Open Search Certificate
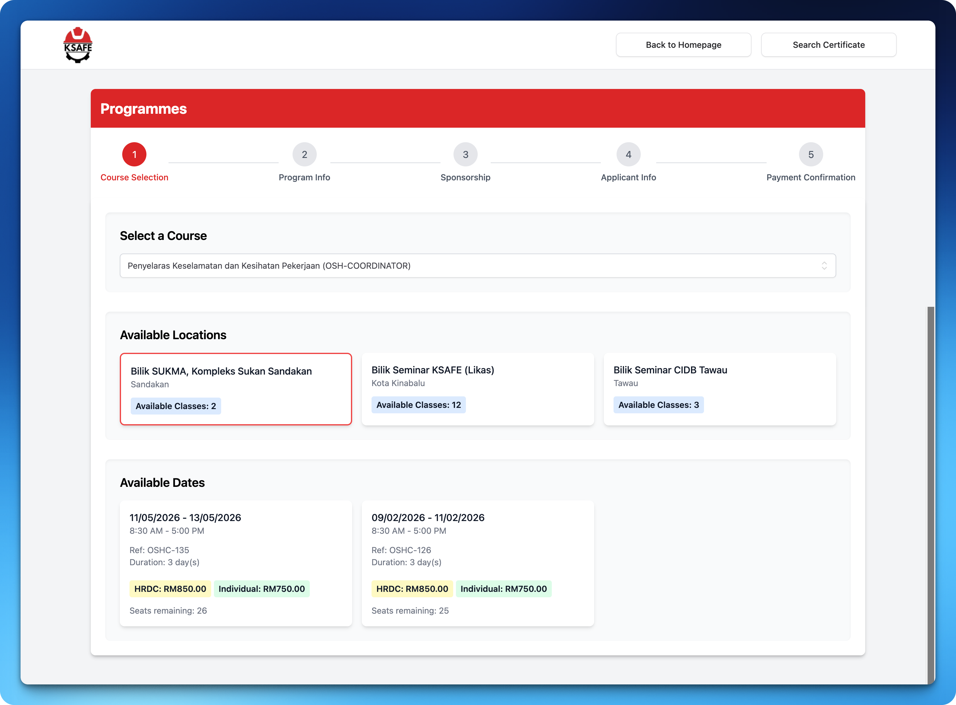Viewport: 956px width, 705px height. [828, 44]
